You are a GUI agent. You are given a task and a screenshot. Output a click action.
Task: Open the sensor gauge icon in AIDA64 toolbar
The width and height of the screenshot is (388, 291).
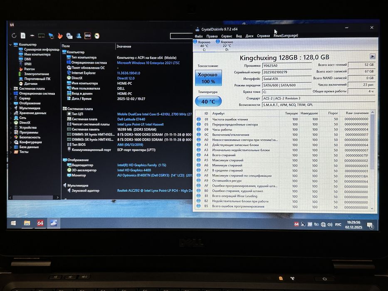pos(97,36)
